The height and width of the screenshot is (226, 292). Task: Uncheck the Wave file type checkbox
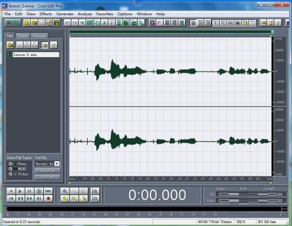click(x=10, y=164)
